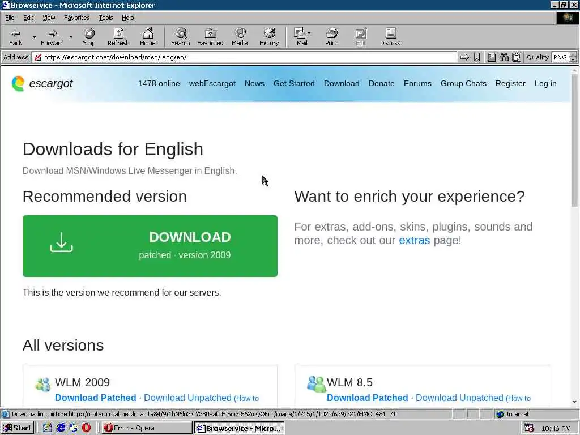
Task: Open the View menu
Action: point(49,18)
